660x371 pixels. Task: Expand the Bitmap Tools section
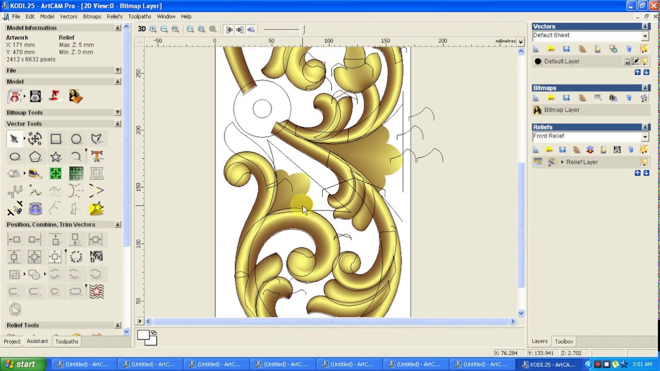coord(118,112)
